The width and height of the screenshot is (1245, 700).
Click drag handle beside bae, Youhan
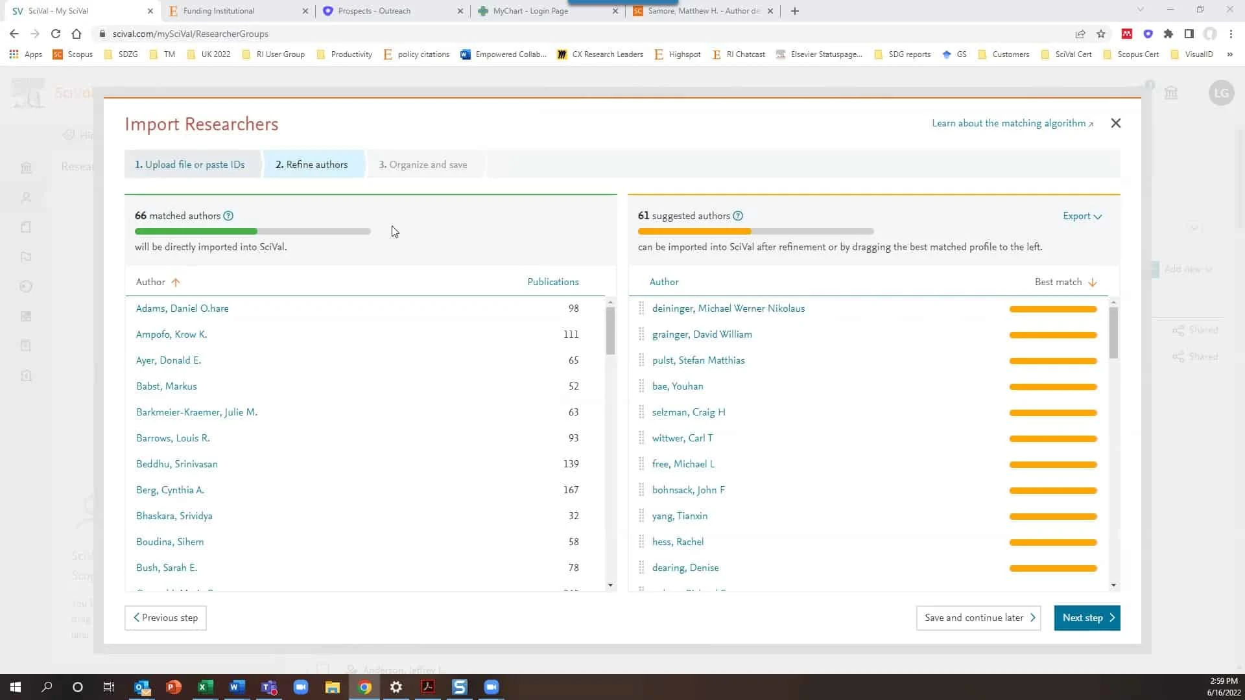(x=641, y=386)
